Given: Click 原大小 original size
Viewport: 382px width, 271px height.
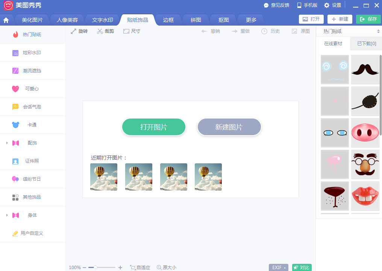Looking at the screenshot, I should (x=167, y=268).
